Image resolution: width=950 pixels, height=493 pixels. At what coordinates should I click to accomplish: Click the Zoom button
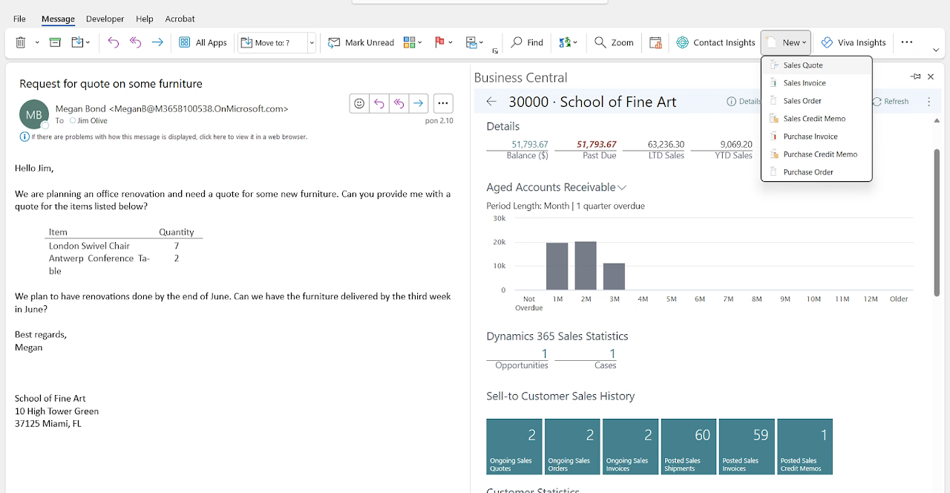click(x=614, y=42)
